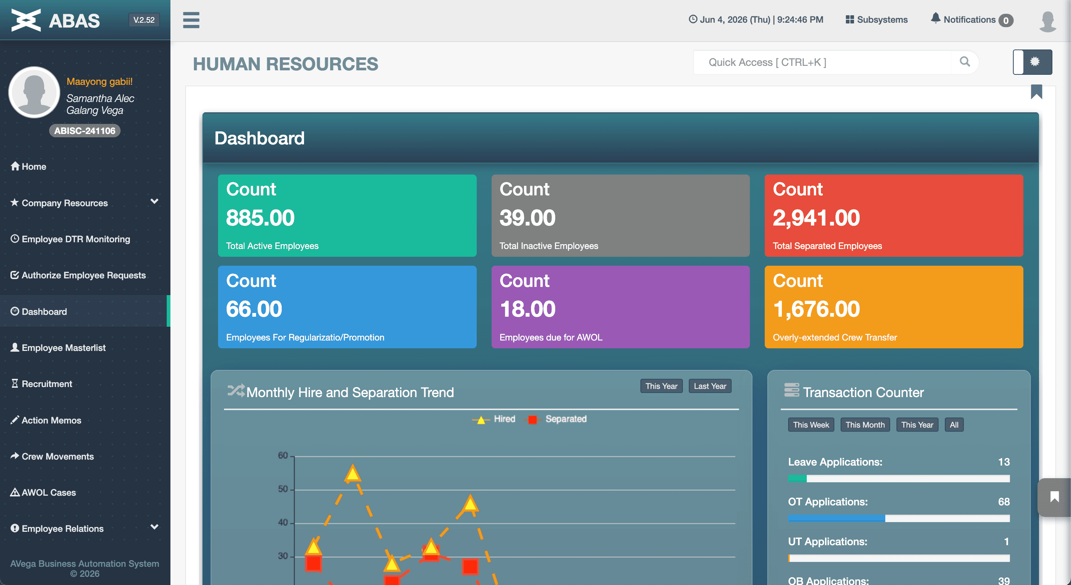Screen dimensions: 1071x585
Task: Click the Company Resources star icon
Action: point(15,202)
